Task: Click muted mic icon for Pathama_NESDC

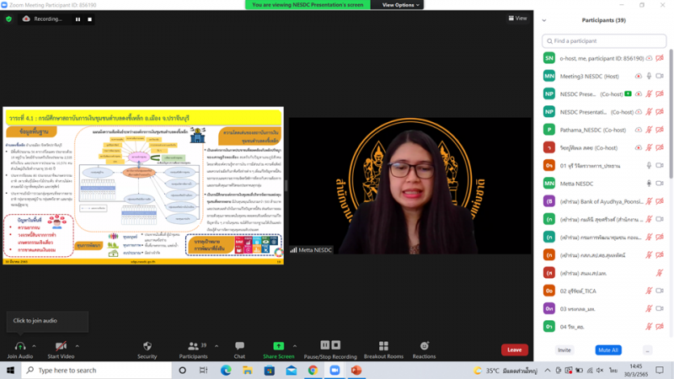Action: coord(649,130)
